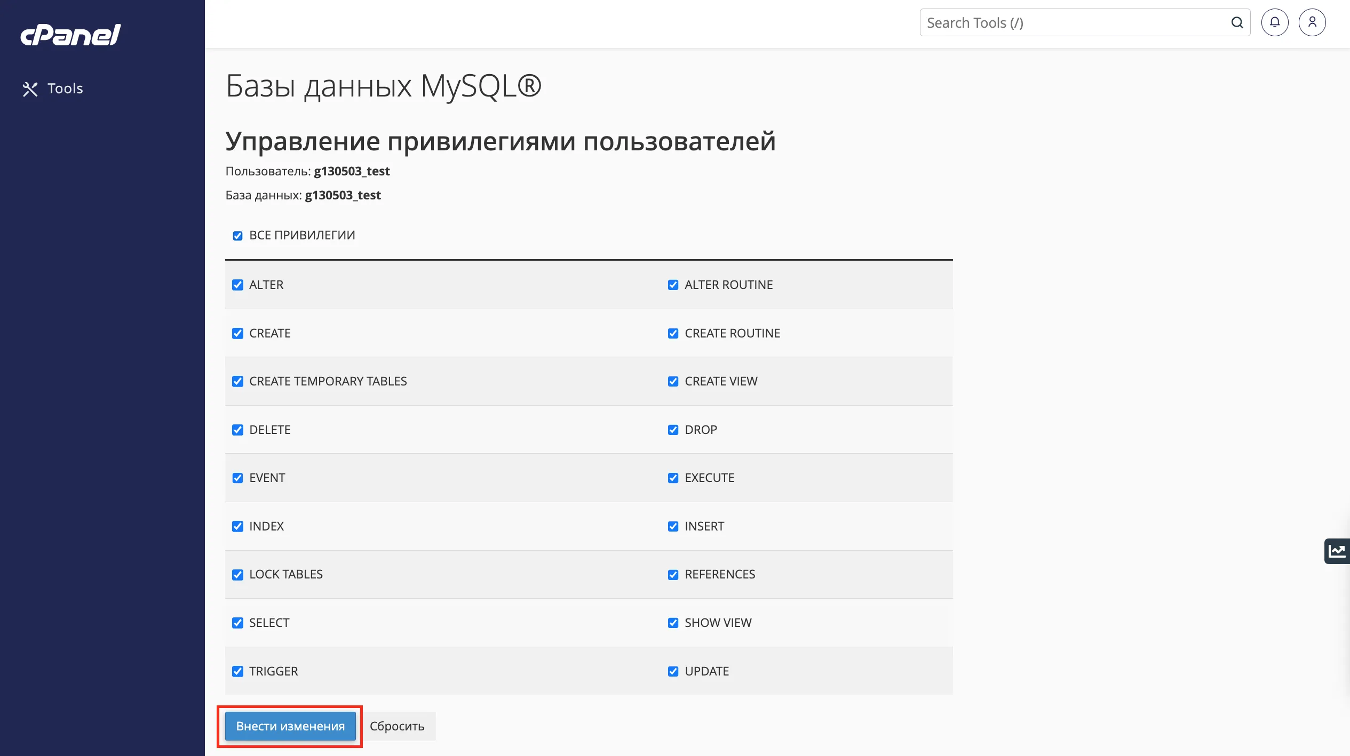Viewport: 1350px width, 756px height.
Task: Uncheck ALTER ROUTINE privilege
Action: point(673,285)
